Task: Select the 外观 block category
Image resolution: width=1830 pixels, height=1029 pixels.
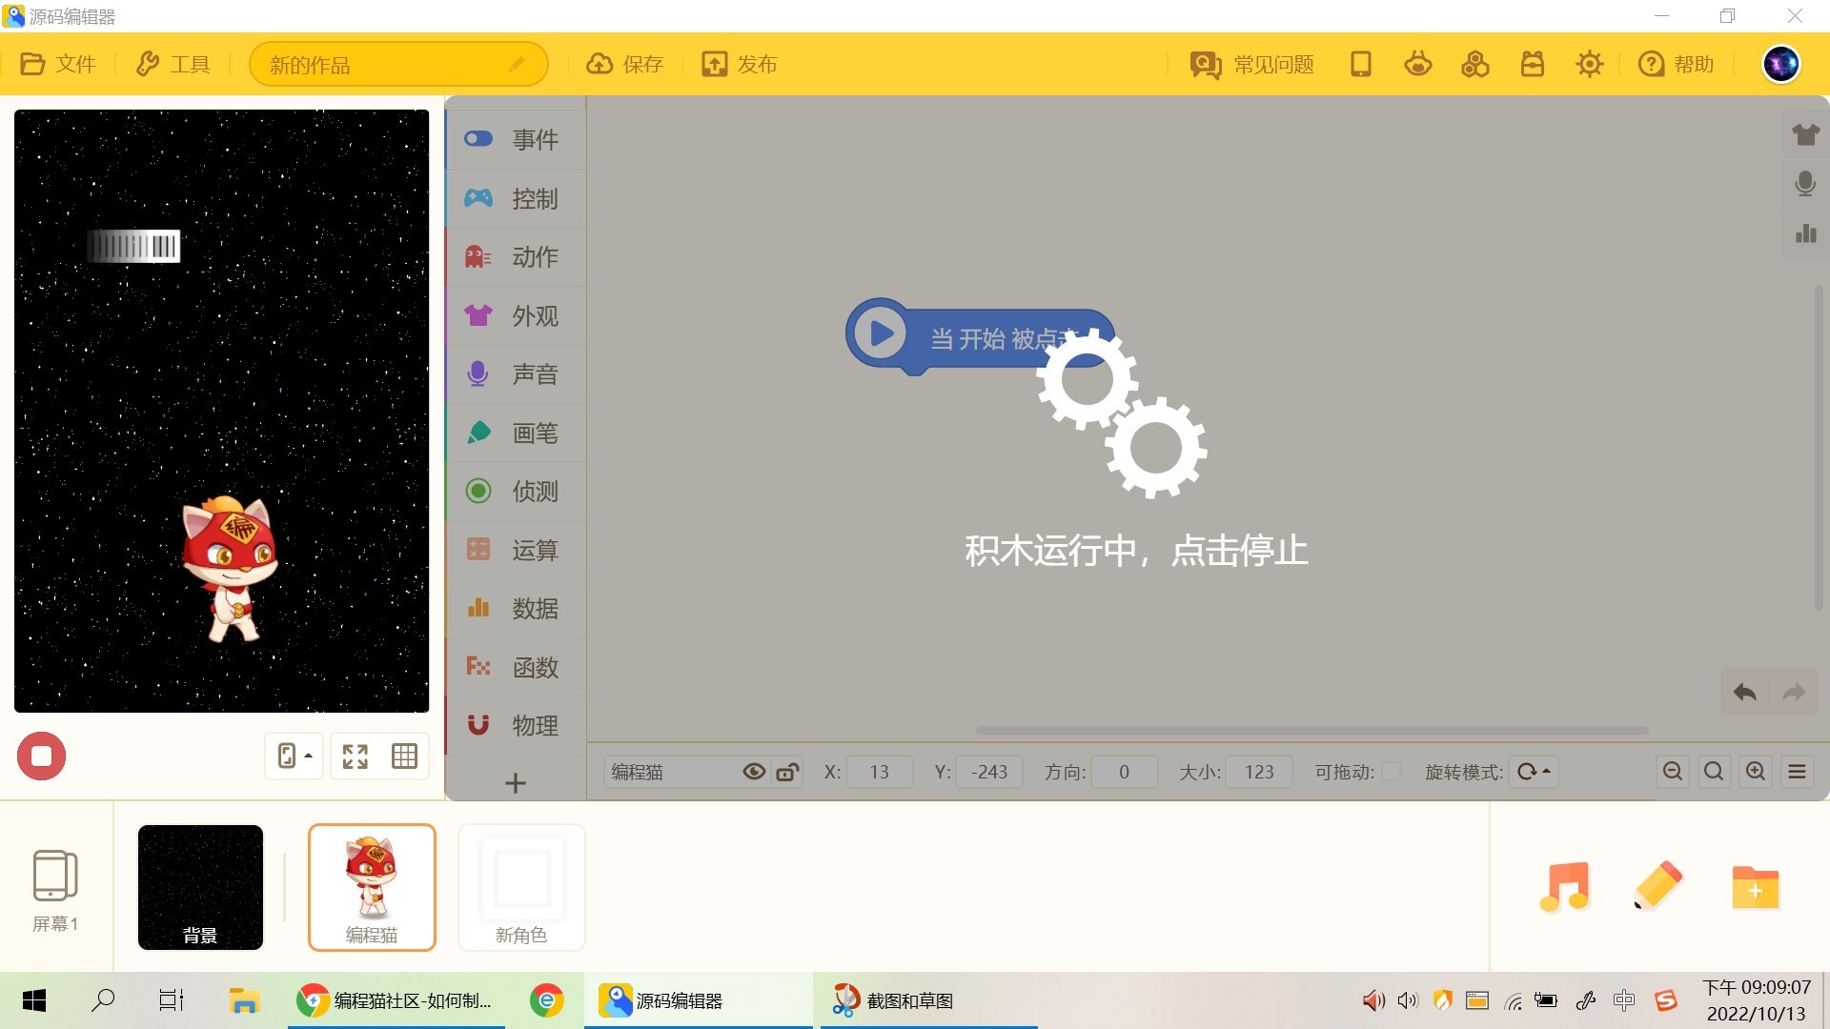Action: (x=516, y=315)
